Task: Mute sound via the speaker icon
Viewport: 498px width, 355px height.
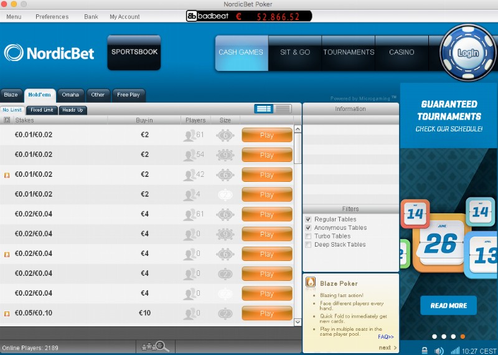Action: 439,351
